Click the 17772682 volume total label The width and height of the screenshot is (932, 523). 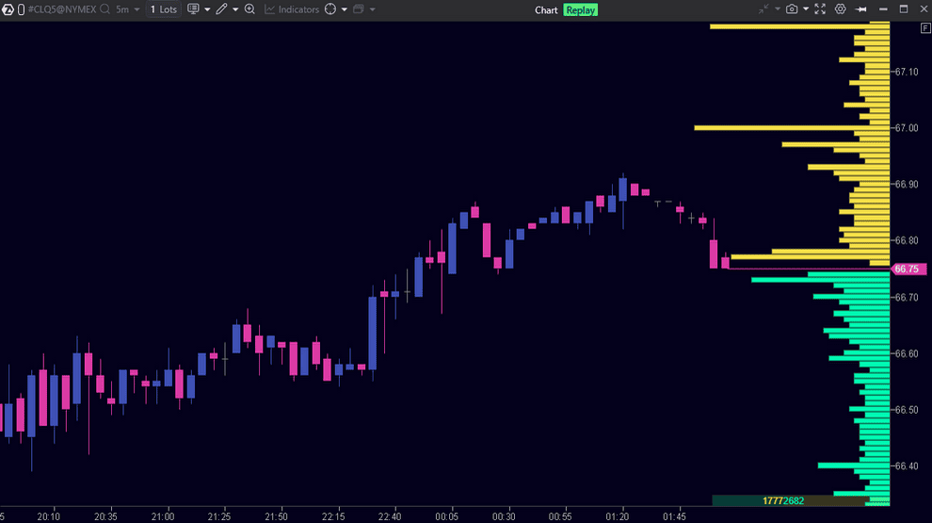click(783, 501)
